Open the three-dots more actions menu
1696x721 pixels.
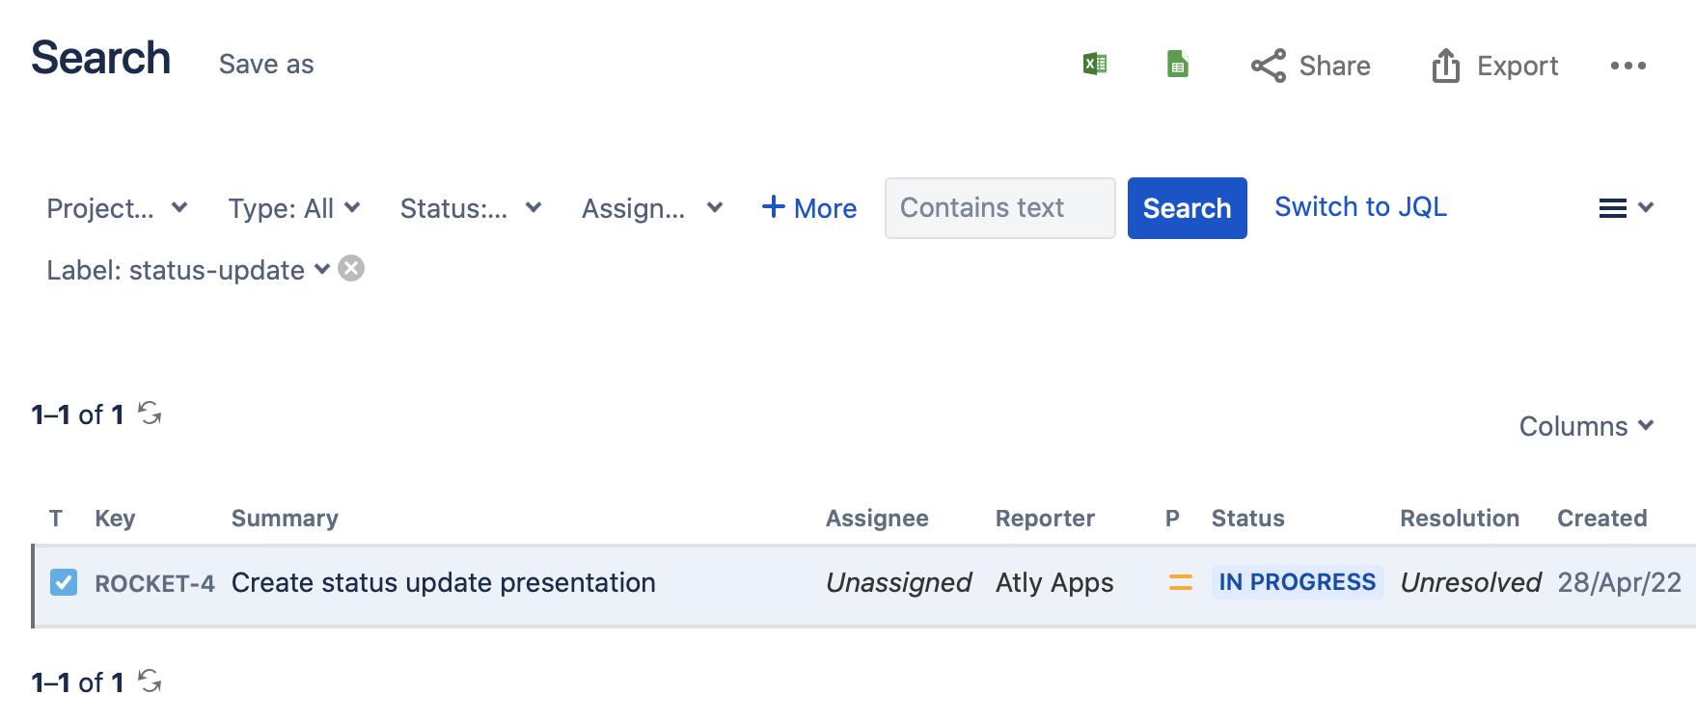1628,66
